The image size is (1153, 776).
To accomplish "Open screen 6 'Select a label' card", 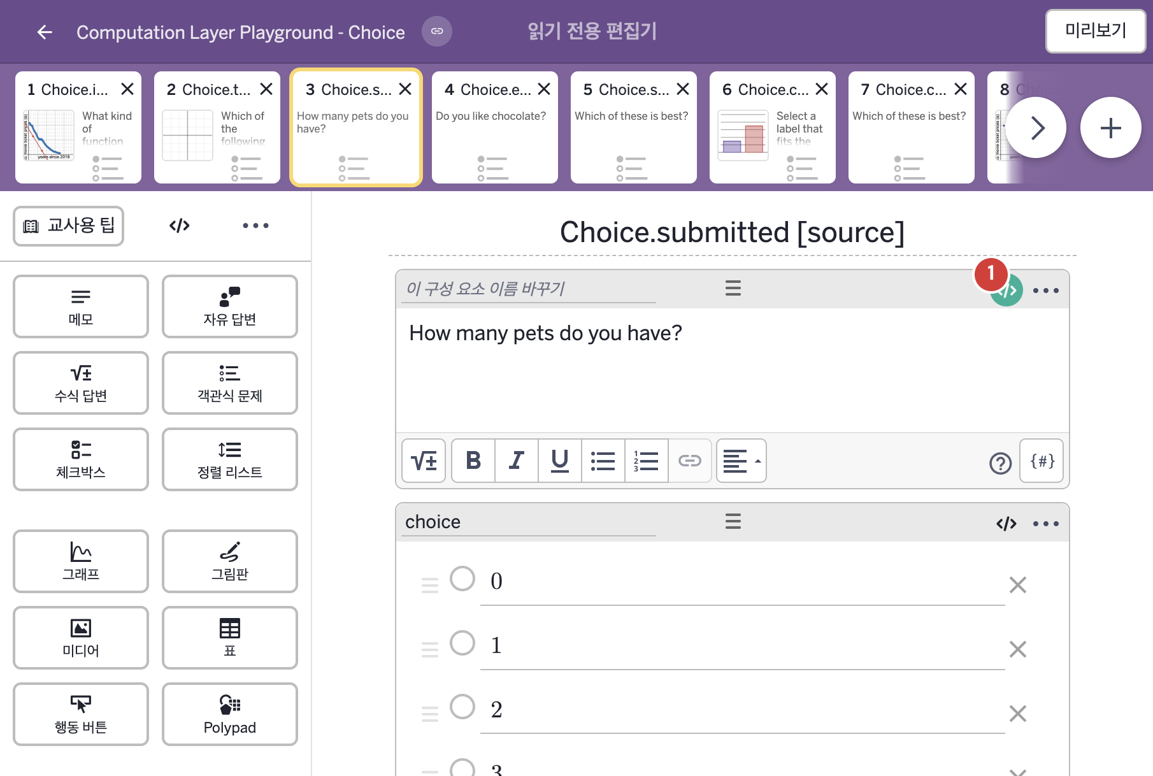I will [x=773, y=127].
